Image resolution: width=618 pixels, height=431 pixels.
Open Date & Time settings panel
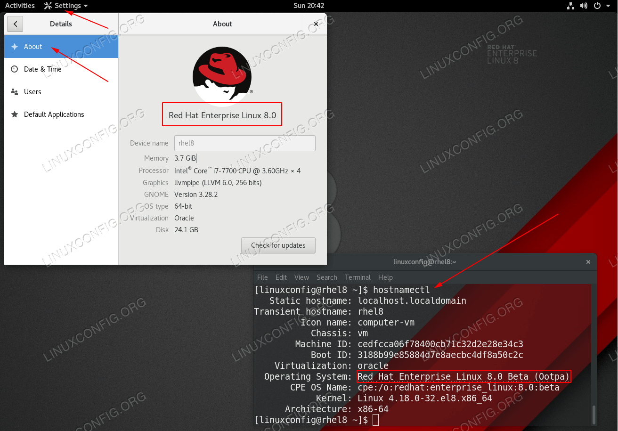pyautogui.click(x=61, y=69)
